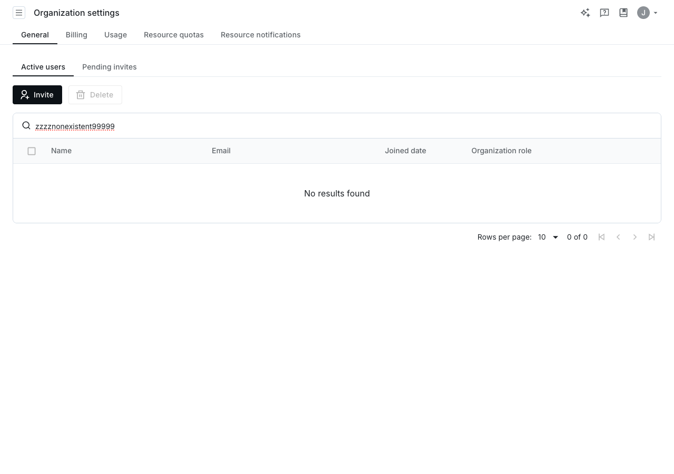674x474 pixels.
Task: Jump to the last page
Action: (x=652, y=237)
